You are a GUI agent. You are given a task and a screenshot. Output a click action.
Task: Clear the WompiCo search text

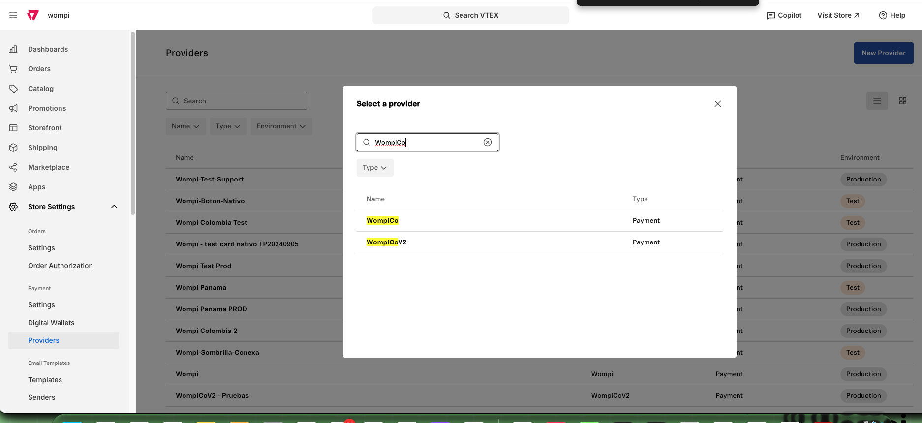click(x=488, y=142)
